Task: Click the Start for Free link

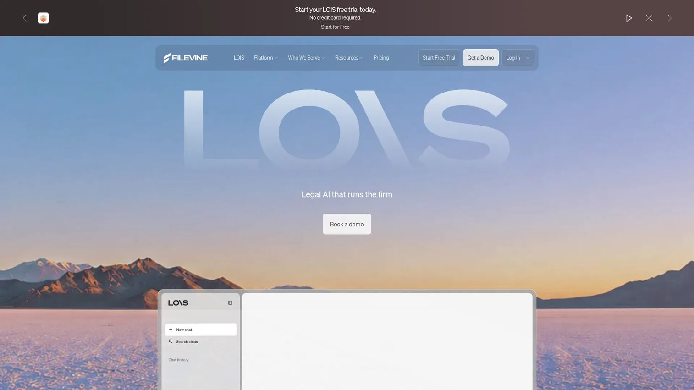Action: [x=335, y=27]
